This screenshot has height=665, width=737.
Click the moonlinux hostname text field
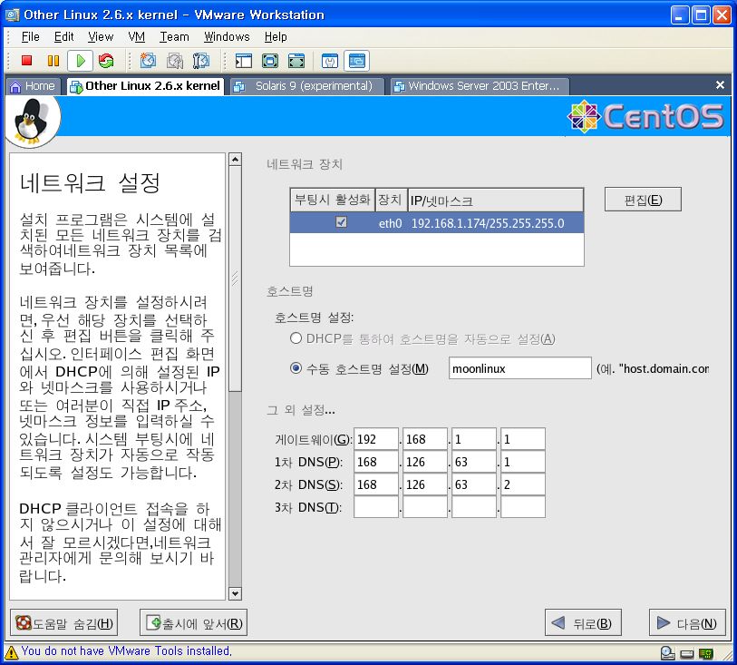519,368
